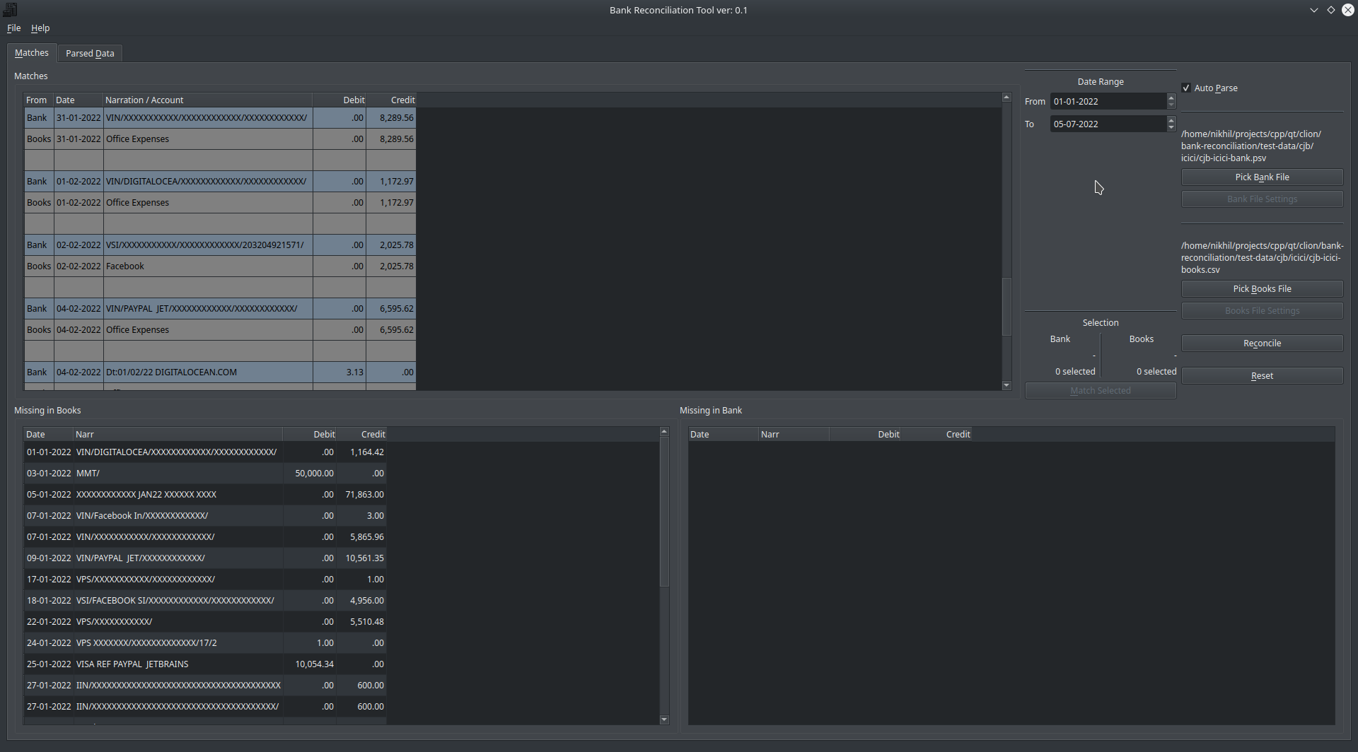
Task: Open the Help menu
Action: (40, 28)
